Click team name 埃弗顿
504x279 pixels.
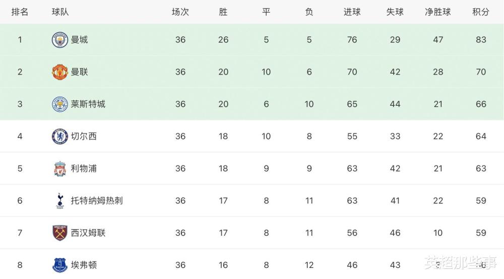tap(84, 265)
